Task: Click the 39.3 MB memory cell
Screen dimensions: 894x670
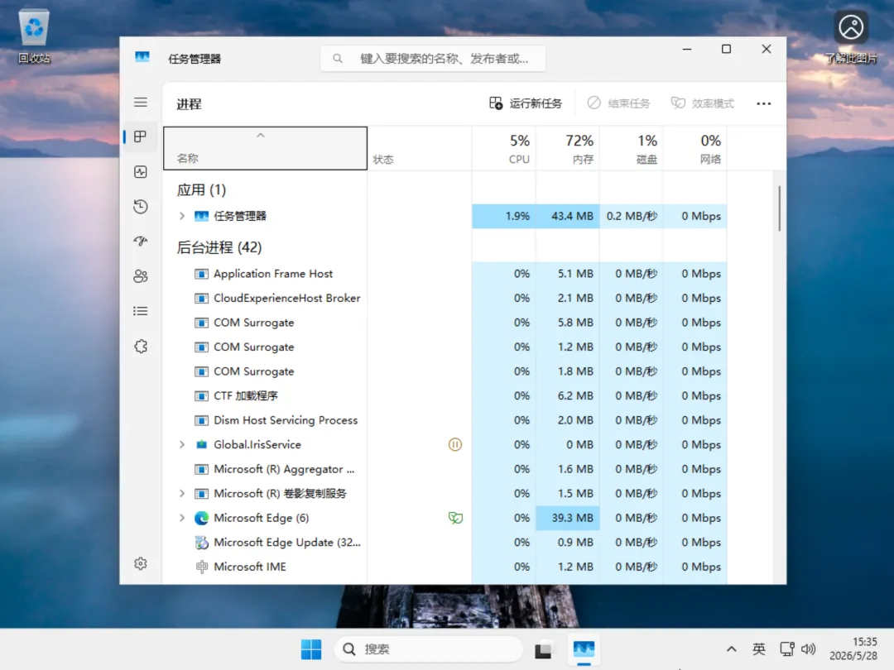Action: (x=568, y=518)
